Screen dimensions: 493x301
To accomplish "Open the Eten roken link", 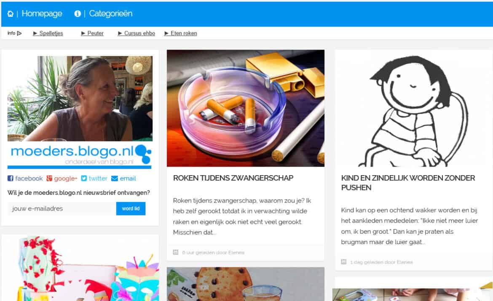I will click(x=184, y=33).
